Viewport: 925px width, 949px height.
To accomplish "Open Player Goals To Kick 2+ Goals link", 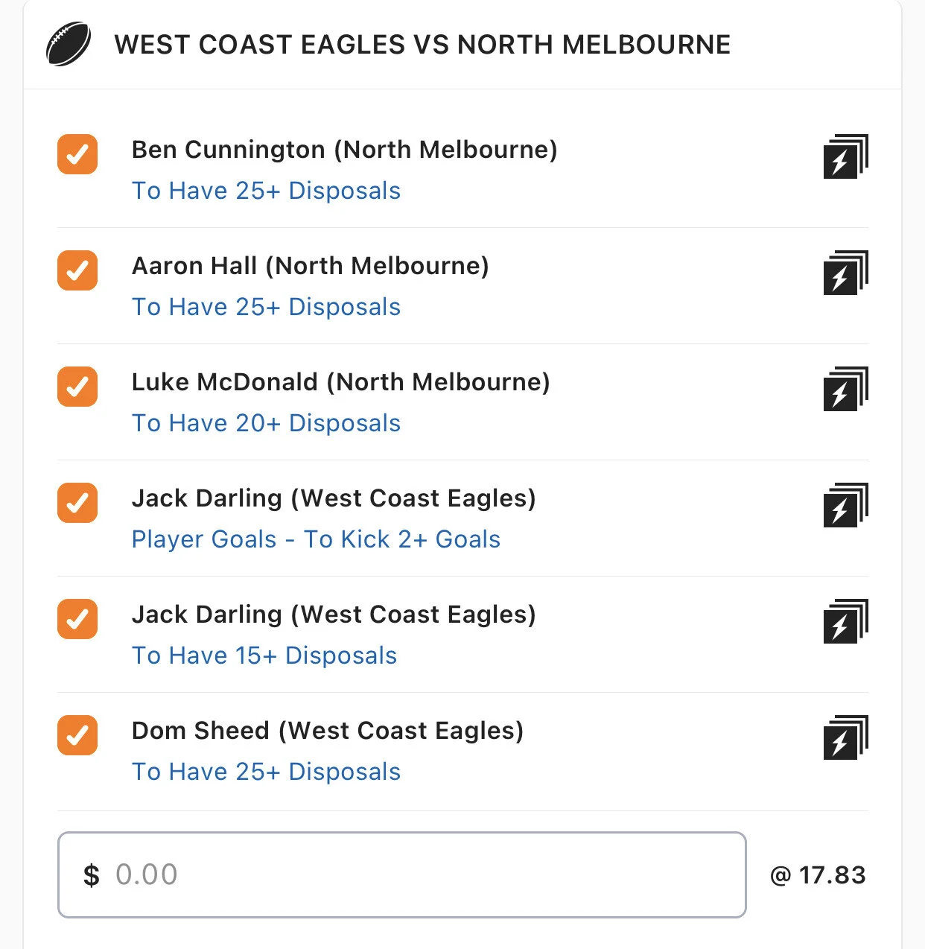I will [316, 539].
